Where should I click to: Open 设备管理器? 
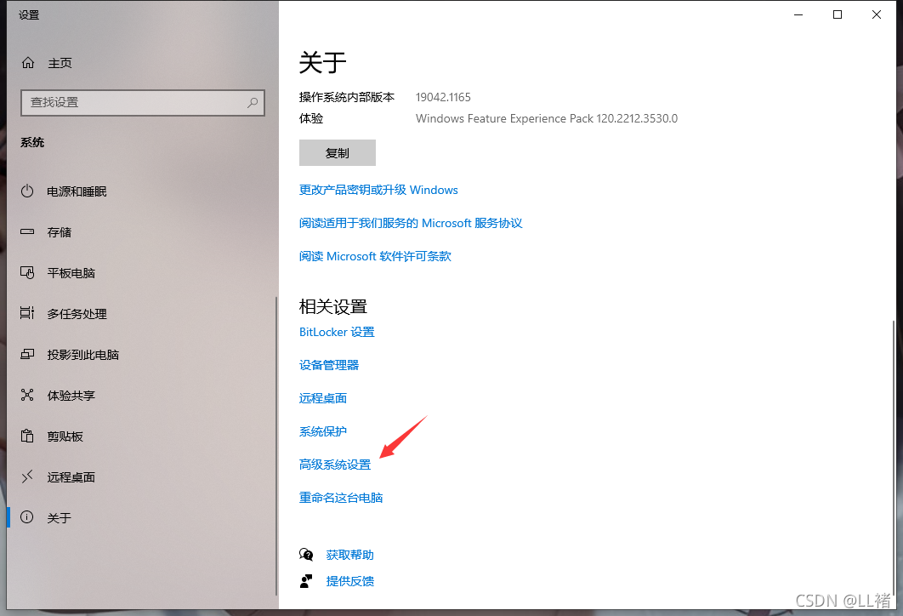click(329, 364)
